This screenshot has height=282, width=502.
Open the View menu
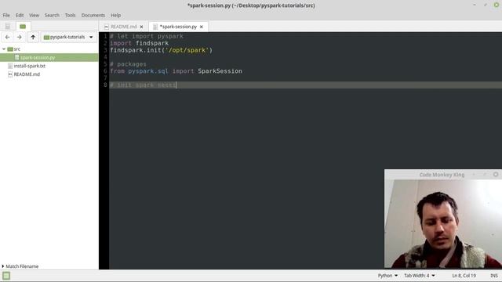pyautogui.click(x=34, y=16)
